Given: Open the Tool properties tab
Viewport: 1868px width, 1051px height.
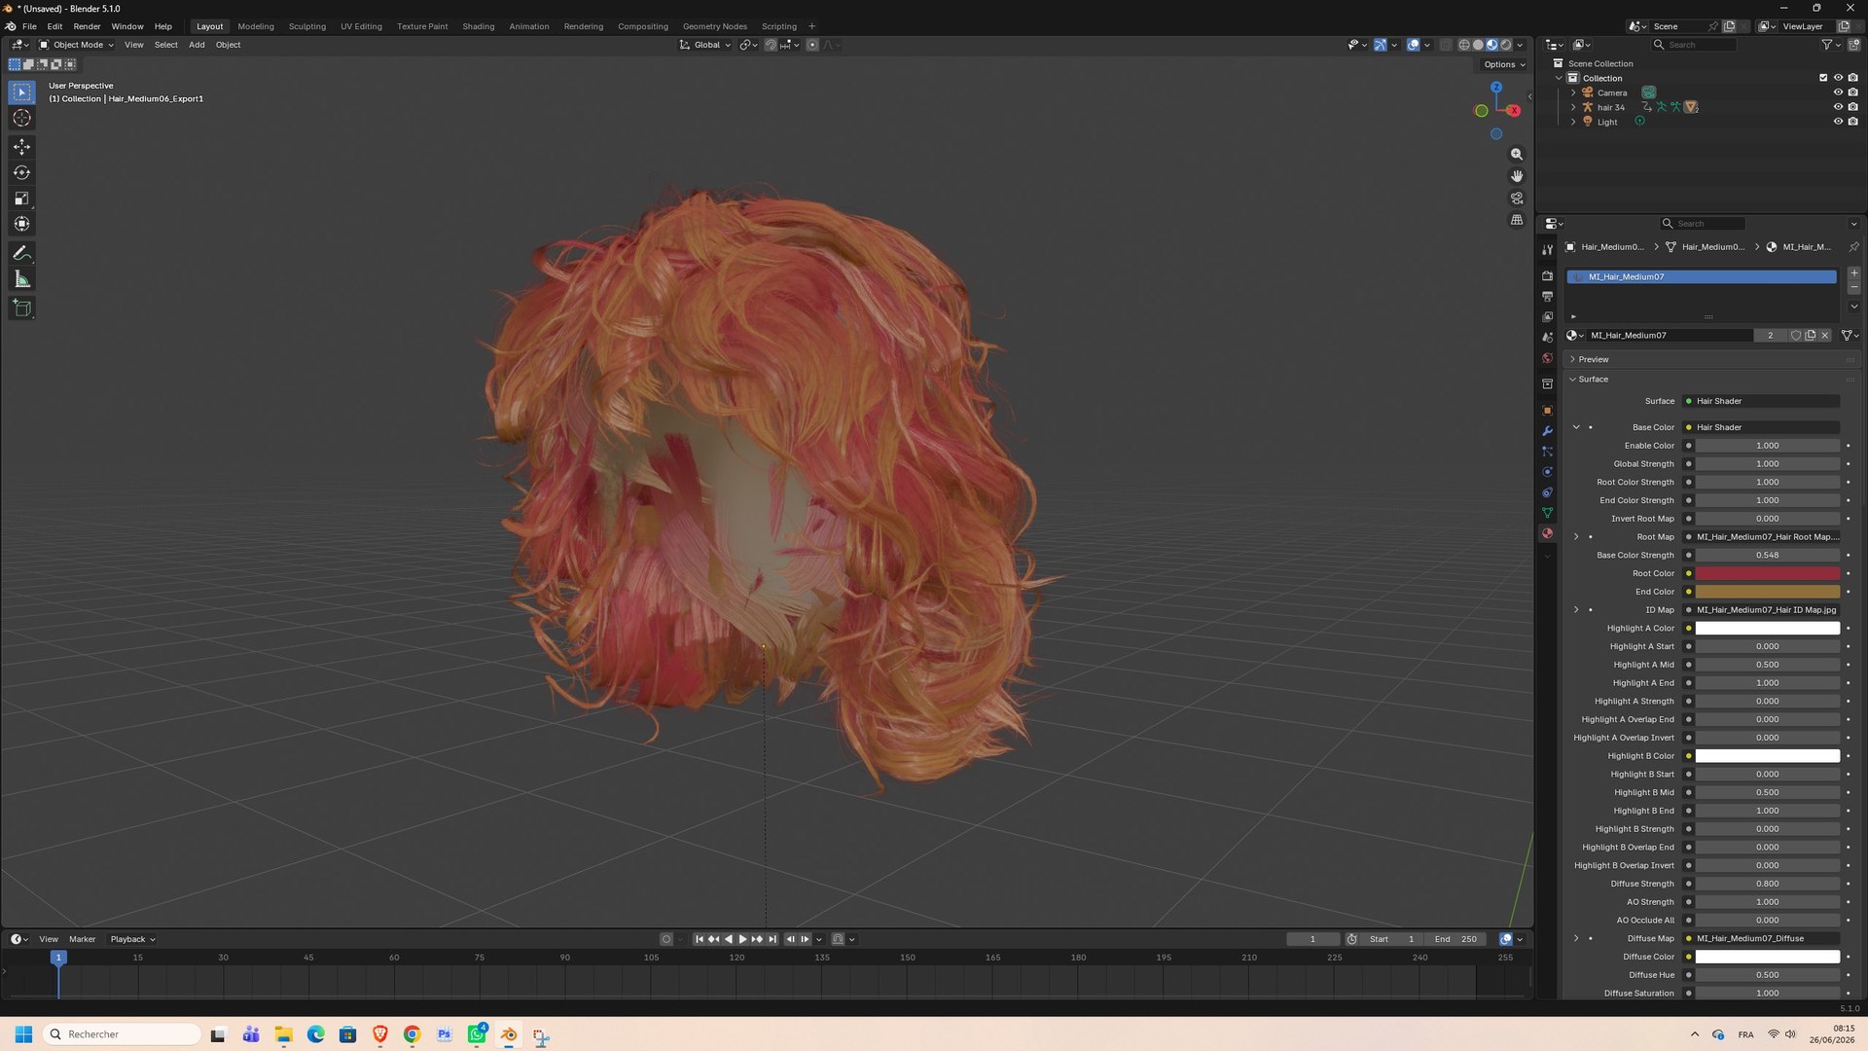Looking at the screenshot, I should pyautogui.click(x=1547, y=250).
